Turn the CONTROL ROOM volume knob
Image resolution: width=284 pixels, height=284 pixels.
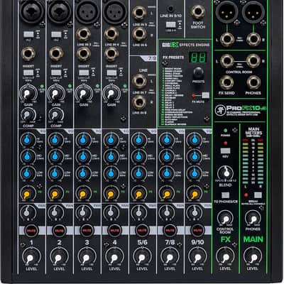[225, 219]
